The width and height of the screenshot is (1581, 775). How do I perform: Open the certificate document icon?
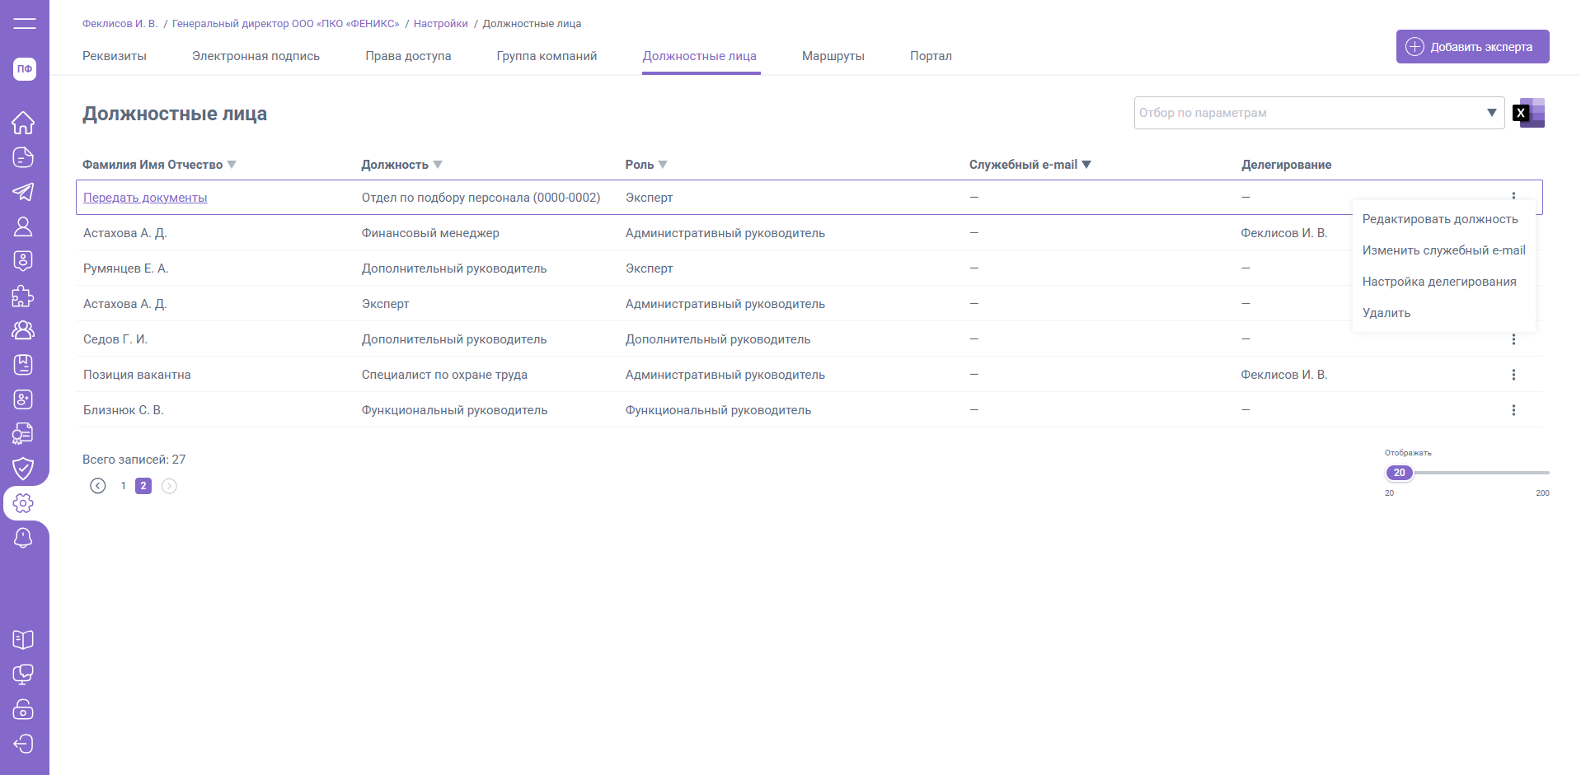pyautogui.click(x=23, y=434)
